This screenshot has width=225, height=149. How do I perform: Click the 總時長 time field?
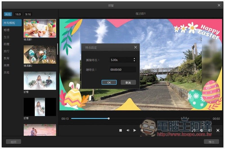[x=123, y=70]
